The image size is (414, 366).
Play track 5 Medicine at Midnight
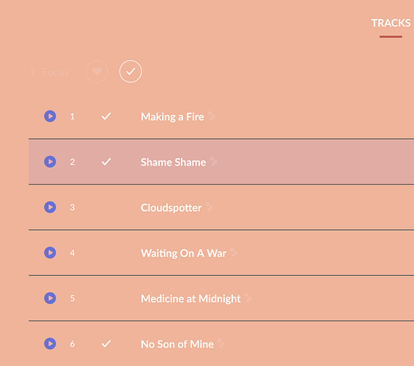tap(50, 298)
